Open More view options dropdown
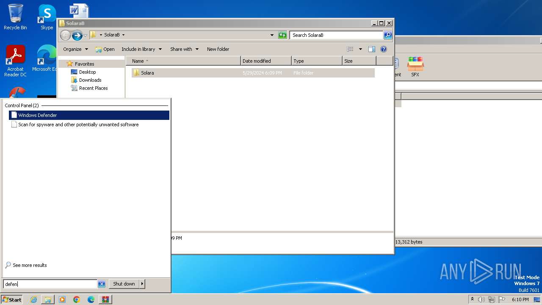The image size is (542, 305). [x=360, y=49]
